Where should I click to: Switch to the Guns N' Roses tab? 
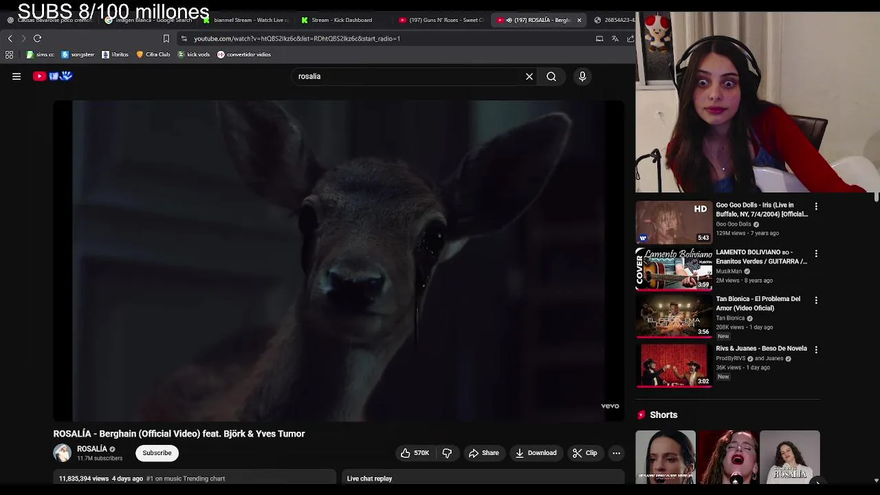point(441,20)
